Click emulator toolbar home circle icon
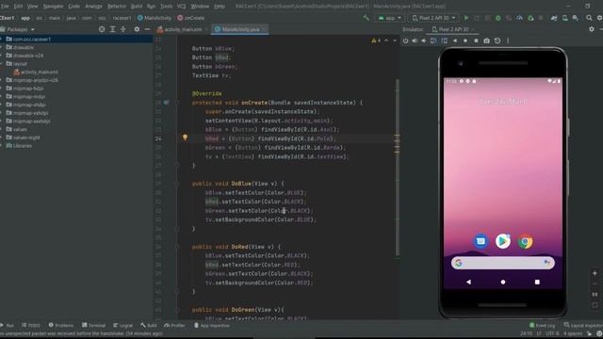Viewport: 603px width, 339px height. point(465,40)
